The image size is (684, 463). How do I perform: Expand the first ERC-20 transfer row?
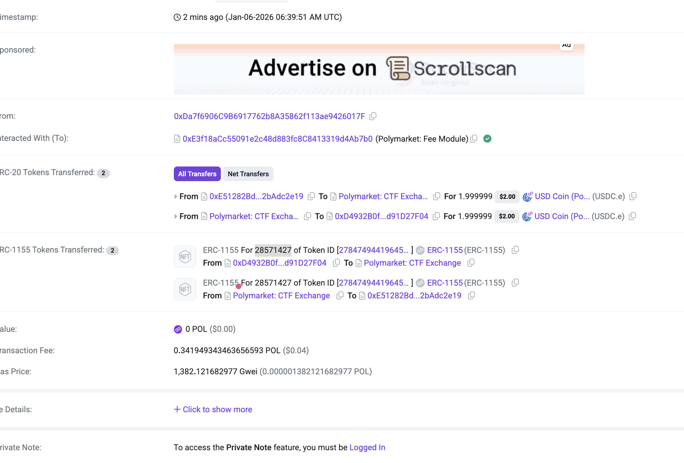176,197
